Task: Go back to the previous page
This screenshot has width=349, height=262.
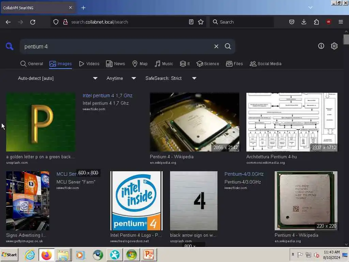Action: click(8, 22)
